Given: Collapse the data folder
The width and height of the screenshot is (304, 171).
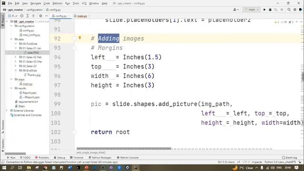Looking at the screenshot, I should pyautogui.click(x=11, y=39).
